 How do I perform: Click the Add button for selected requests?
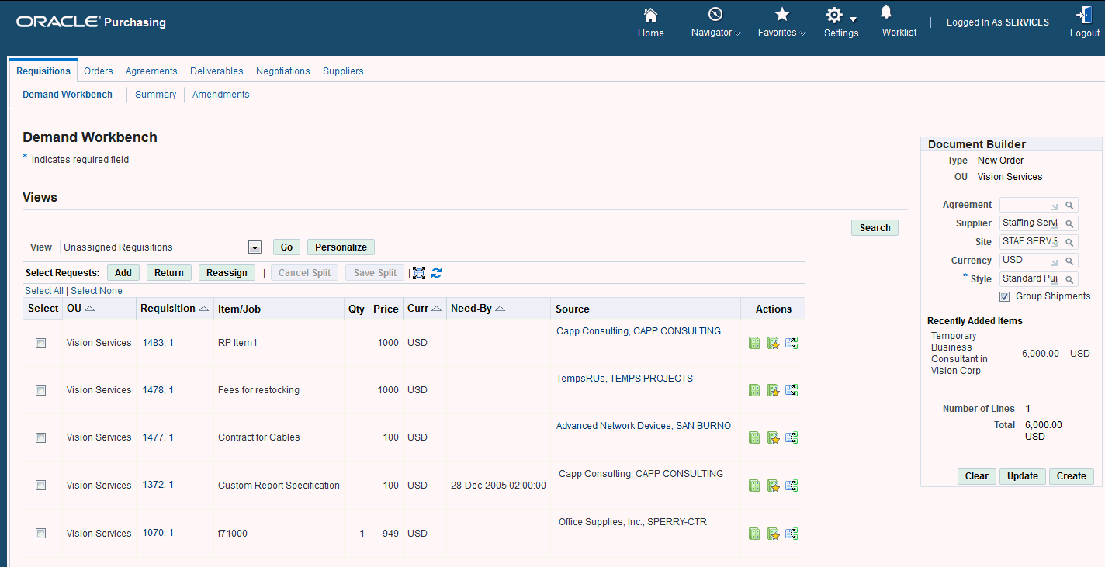click(123, 273)
